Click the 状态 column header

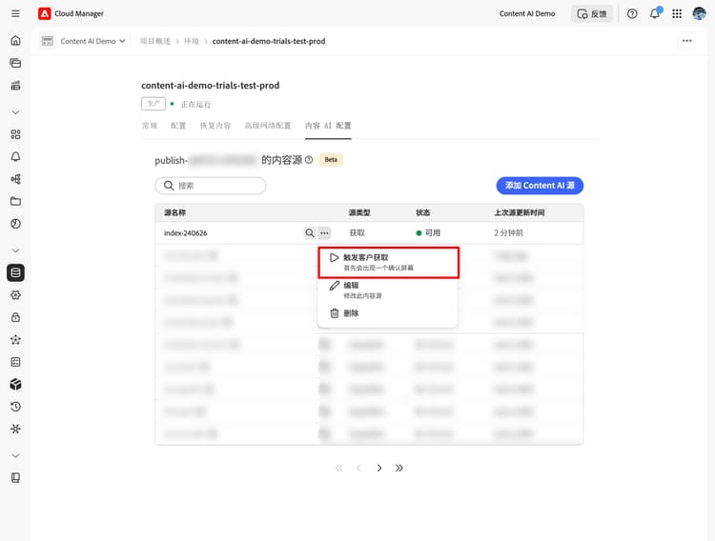422,212
